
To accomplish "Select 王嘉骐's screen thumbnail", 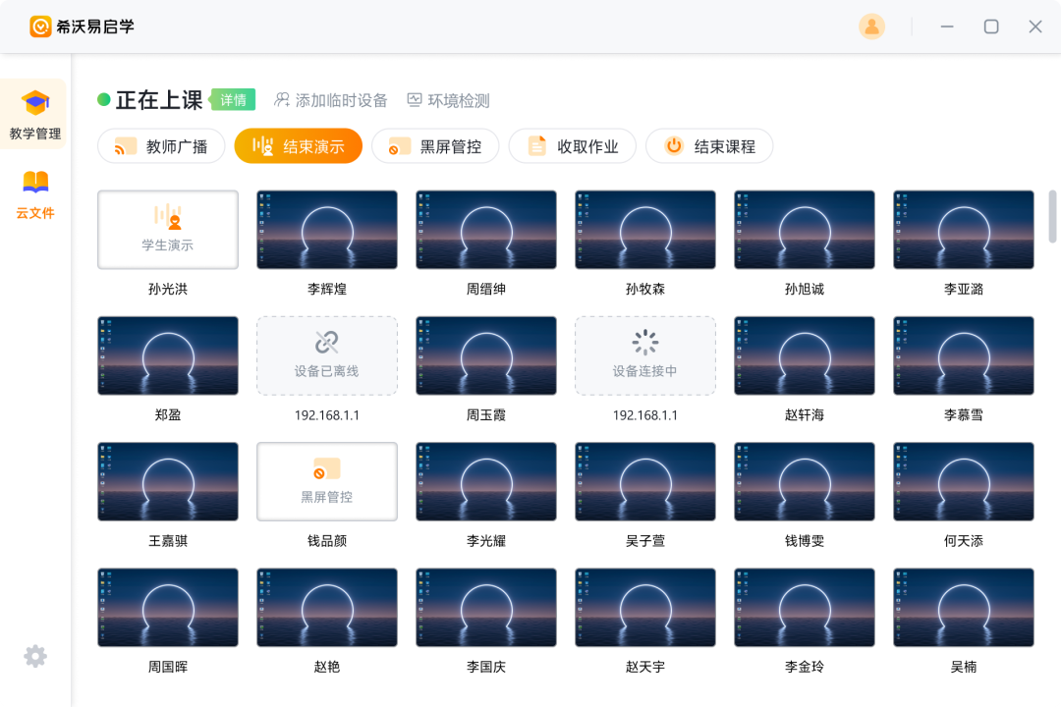I will point(168,481).
